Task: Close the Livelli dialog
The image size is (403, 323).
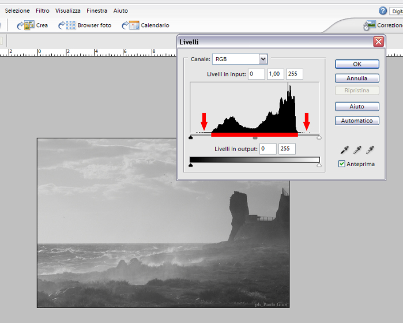Action: pos(378,42)
